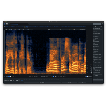Select the magic wand selection tool

click(x=60, y=76)
